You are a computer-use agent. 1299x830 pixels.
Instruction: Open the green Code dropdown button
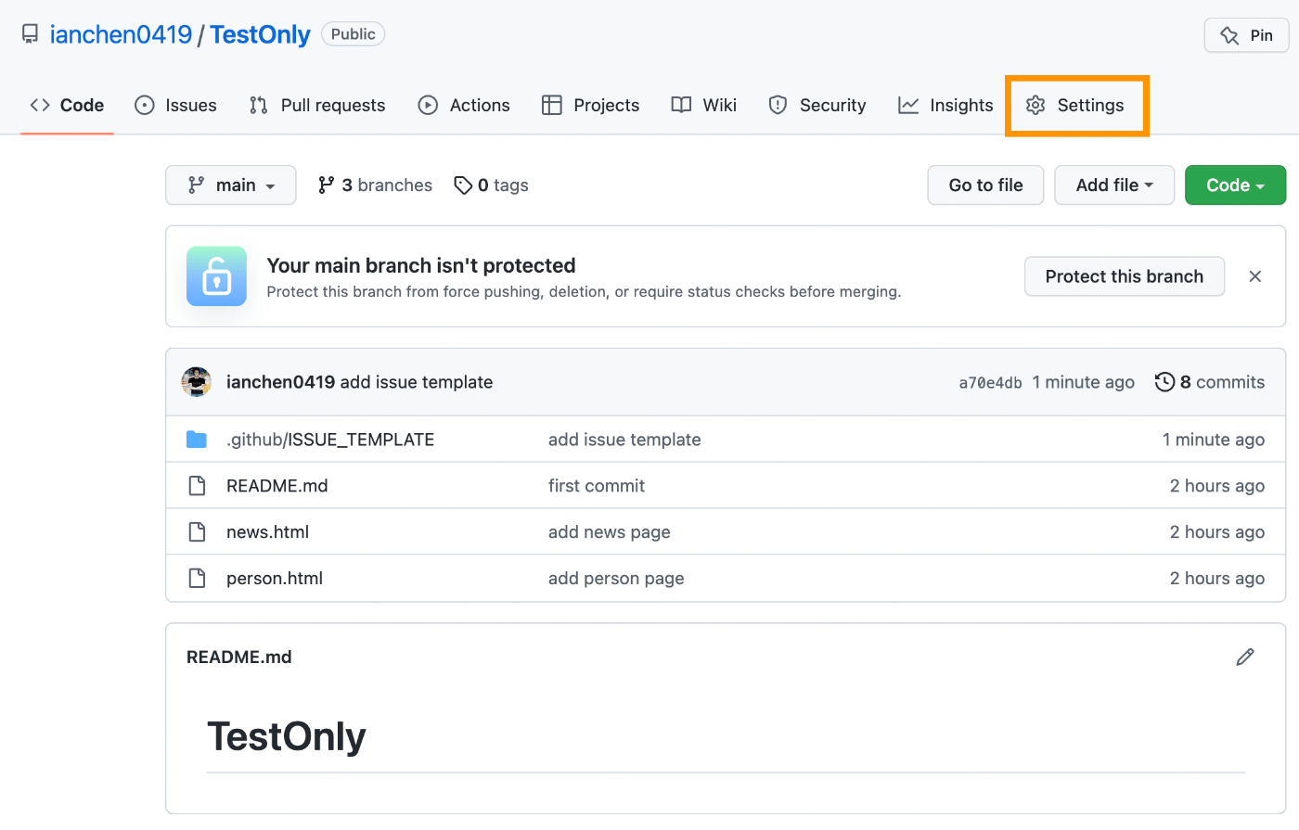coord(1235,185)
